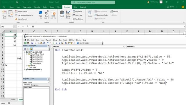Save workbook from Excel quick access toolbar
The width and height of the screenshot is (186, 105).
coord(17,2)
